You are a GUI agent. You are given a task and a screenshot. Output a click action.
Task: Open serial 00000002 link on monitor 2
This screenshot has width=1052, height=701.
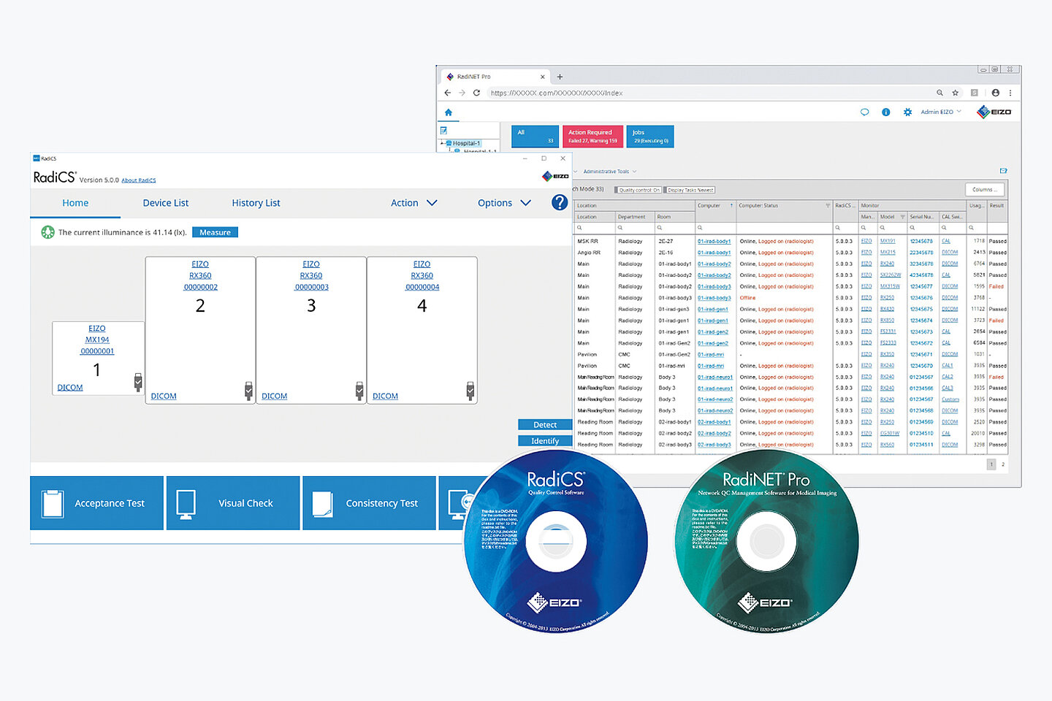pos(200,287)
